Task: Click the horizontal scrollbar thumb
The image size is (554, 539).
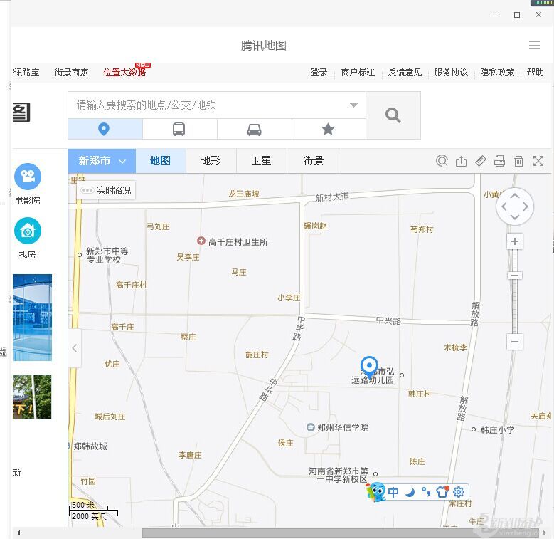Action: click(341, 533)
